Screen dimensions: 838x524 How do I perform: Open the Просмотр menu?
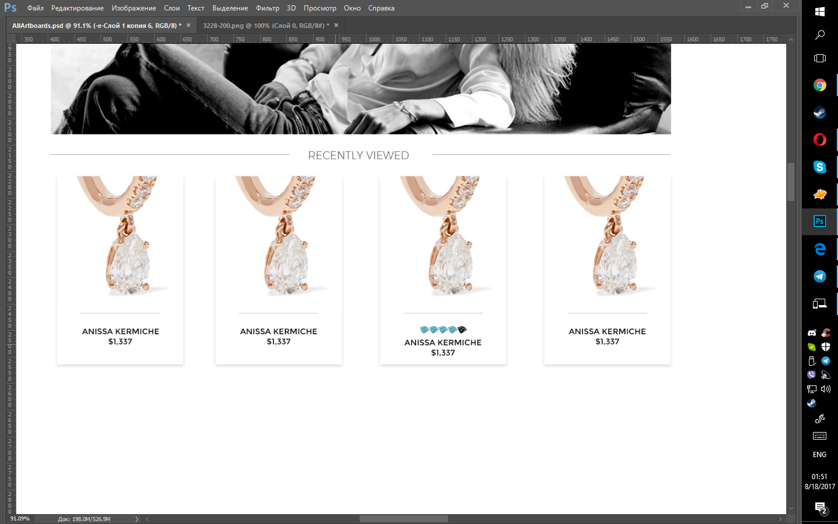(x=320, y=8)
